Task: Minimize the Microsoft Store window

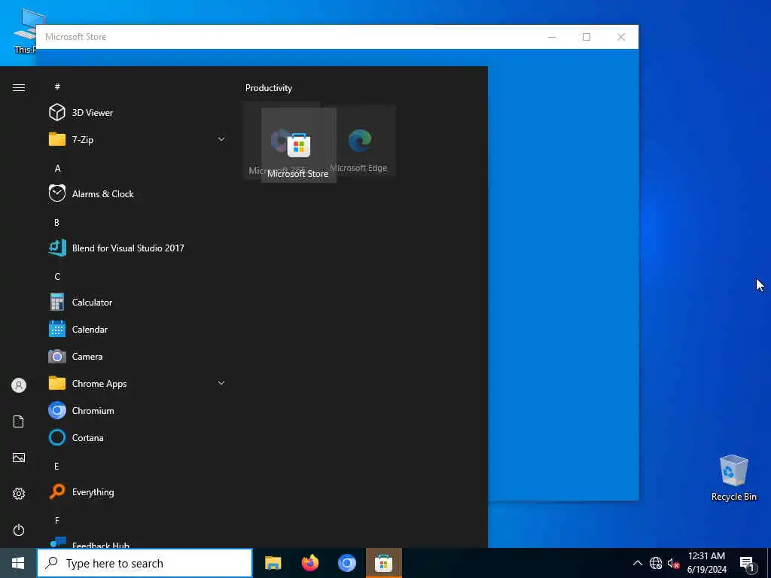Action: 552,37
